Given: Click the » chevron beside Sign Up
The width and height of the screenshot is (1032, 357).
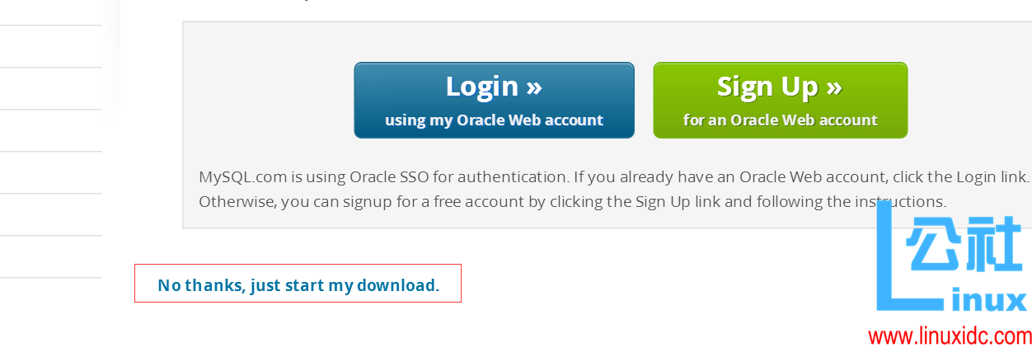Looking at the screenshot, I should coord(833,87).
